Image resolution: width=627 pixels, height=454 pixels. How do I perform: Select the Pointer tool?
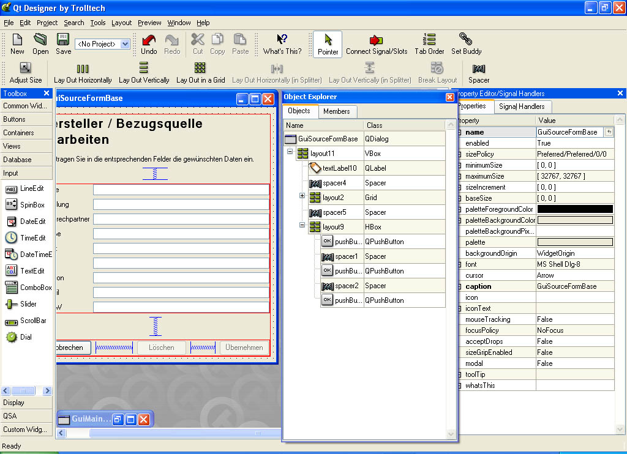328,44
